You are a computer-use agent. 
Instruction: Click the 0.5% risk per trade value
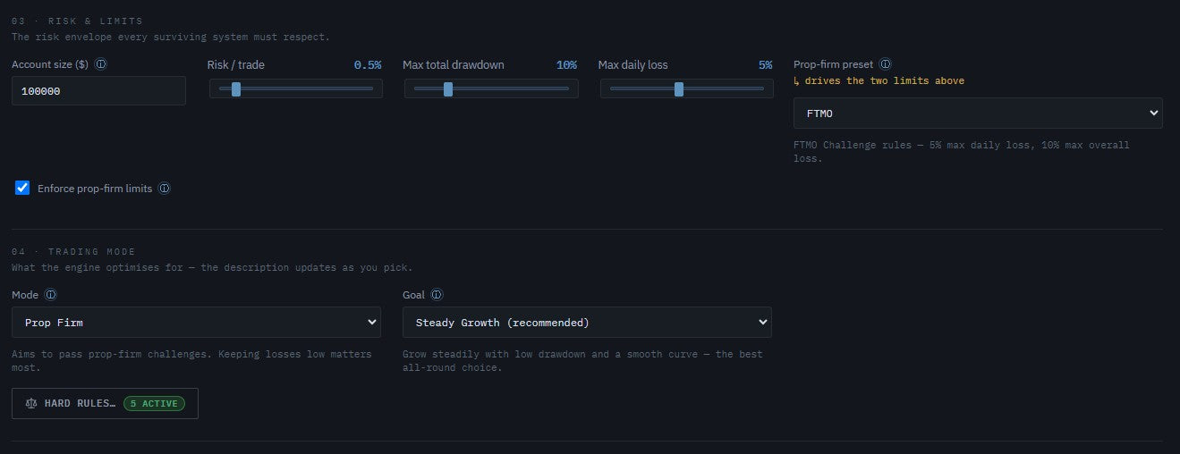click(368, 65)
